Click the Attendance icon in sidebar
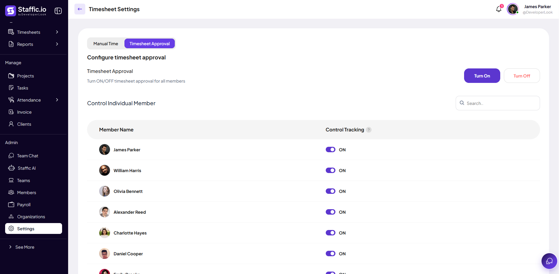The image size is (559, 274). (x=11, y=100)
